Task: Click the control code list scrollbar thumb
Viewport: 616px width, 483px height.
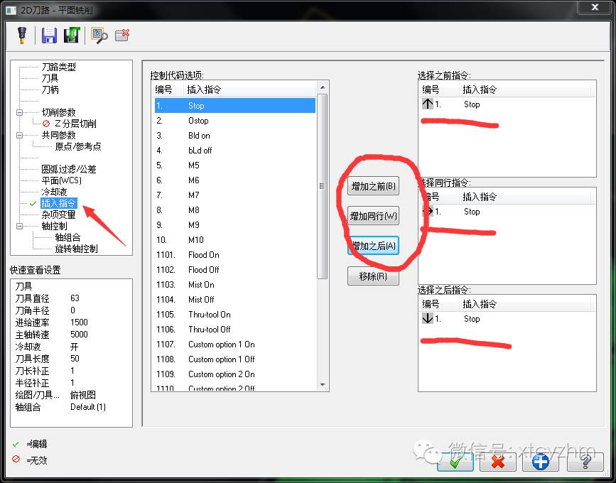Action: point(322,186)
